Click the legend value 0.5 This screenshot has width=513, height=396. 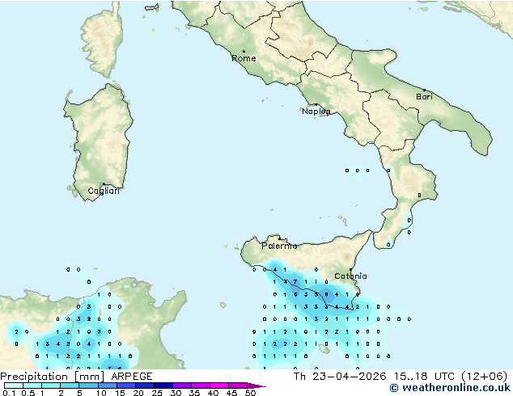28,393
